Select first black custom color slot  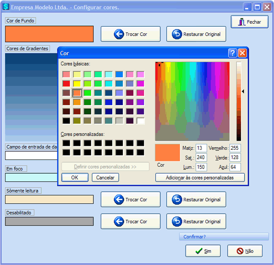pyautogui.click(x=66, y=143)
